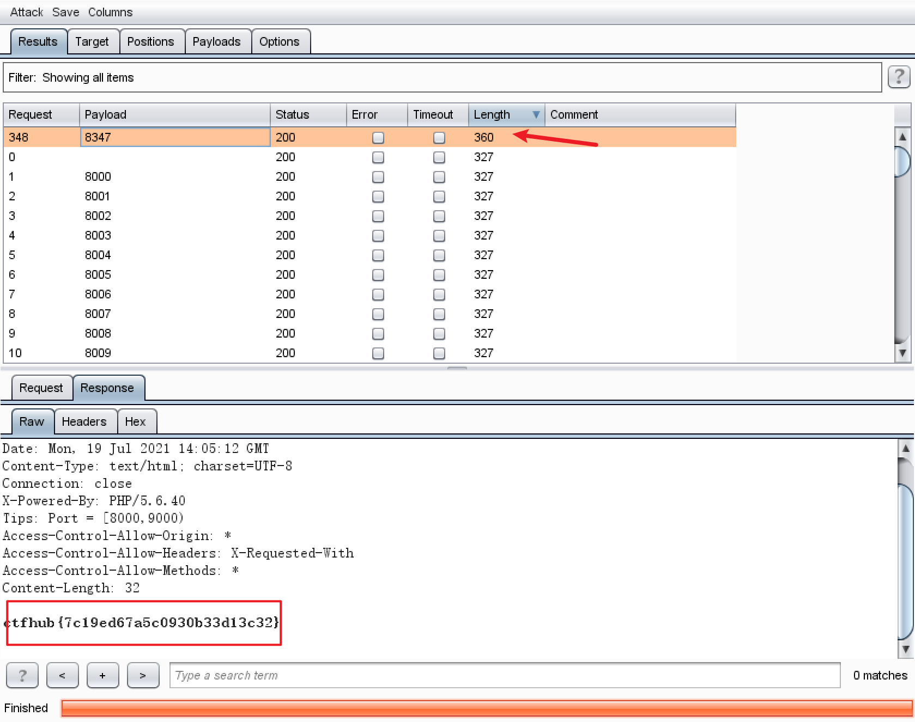Switch to the Target tab

(92, 41)
